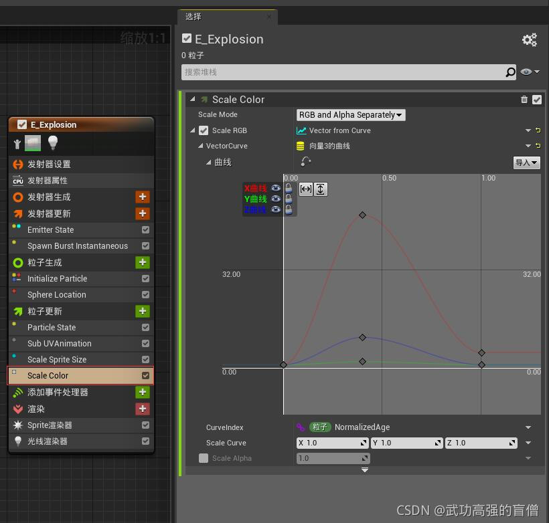
Task: Click the light bulb icon on emitter node
Action: point(52,142)
